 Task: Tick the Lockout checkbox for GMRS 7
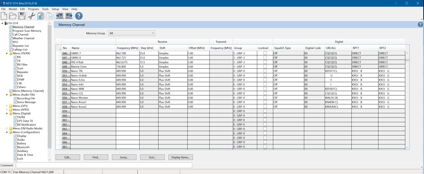(x=265, y=53)
